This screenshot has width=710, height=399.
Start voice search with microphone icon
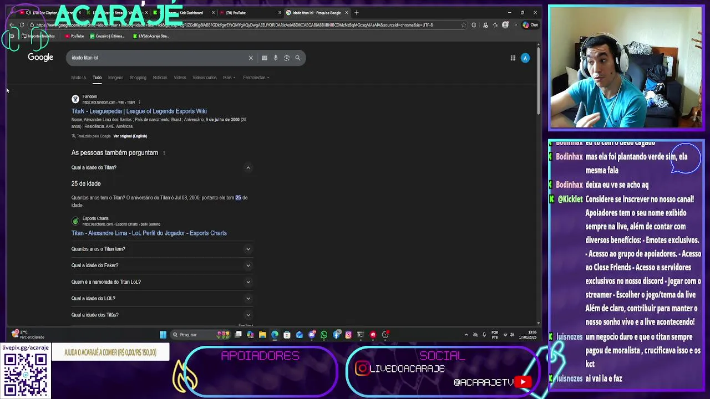click(276, 58)
